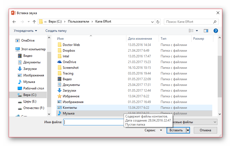Sort by the Тип column header
Screen dimensions: 231x146
click(164, 39)
